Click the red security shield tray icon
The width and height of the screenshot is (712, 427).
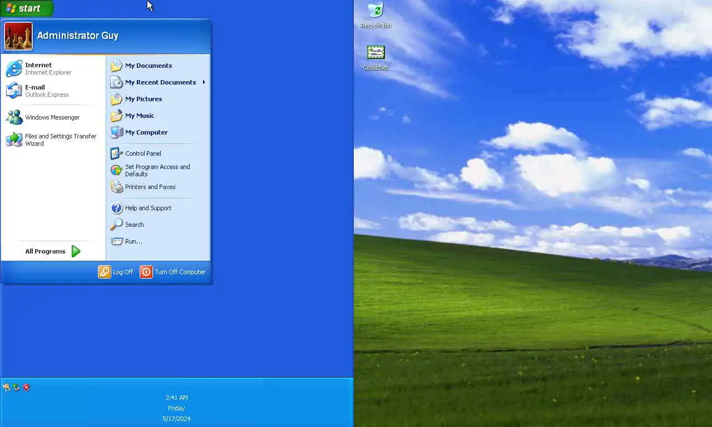(26, 388)
